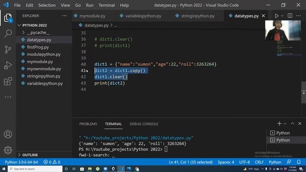Open editor more actions ellipsis menu
The height and width of the screenshot is (172, 306).
298,16
